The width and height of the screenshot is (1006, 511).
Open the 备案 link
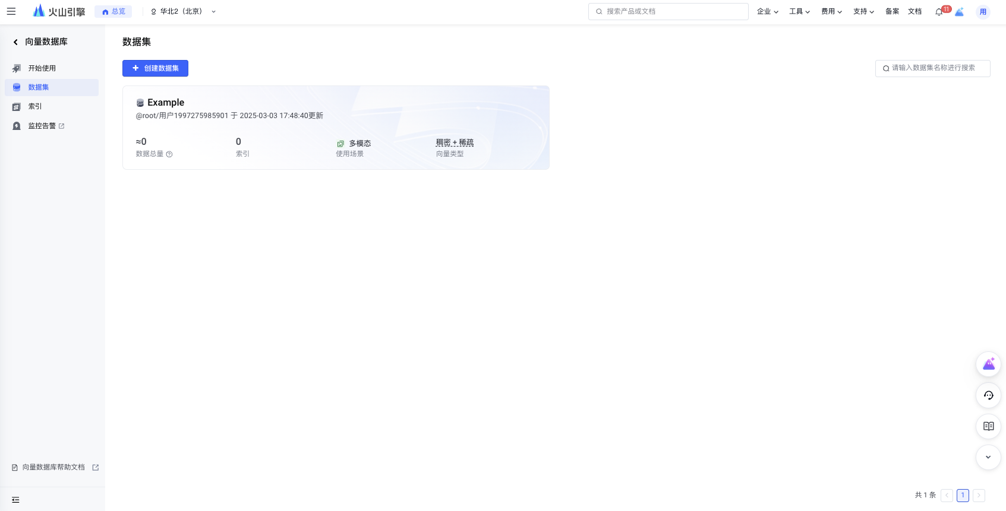point(892,11)
